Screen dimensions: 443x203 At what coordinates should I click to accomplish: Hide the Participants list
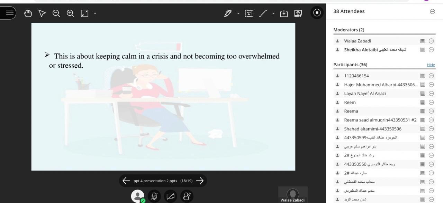coord(431,65)
